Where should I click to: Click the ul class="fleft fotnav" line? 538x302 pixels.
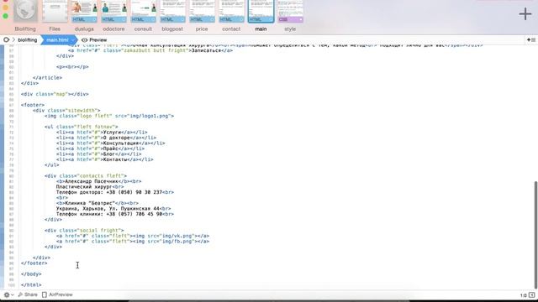point(81,127)
